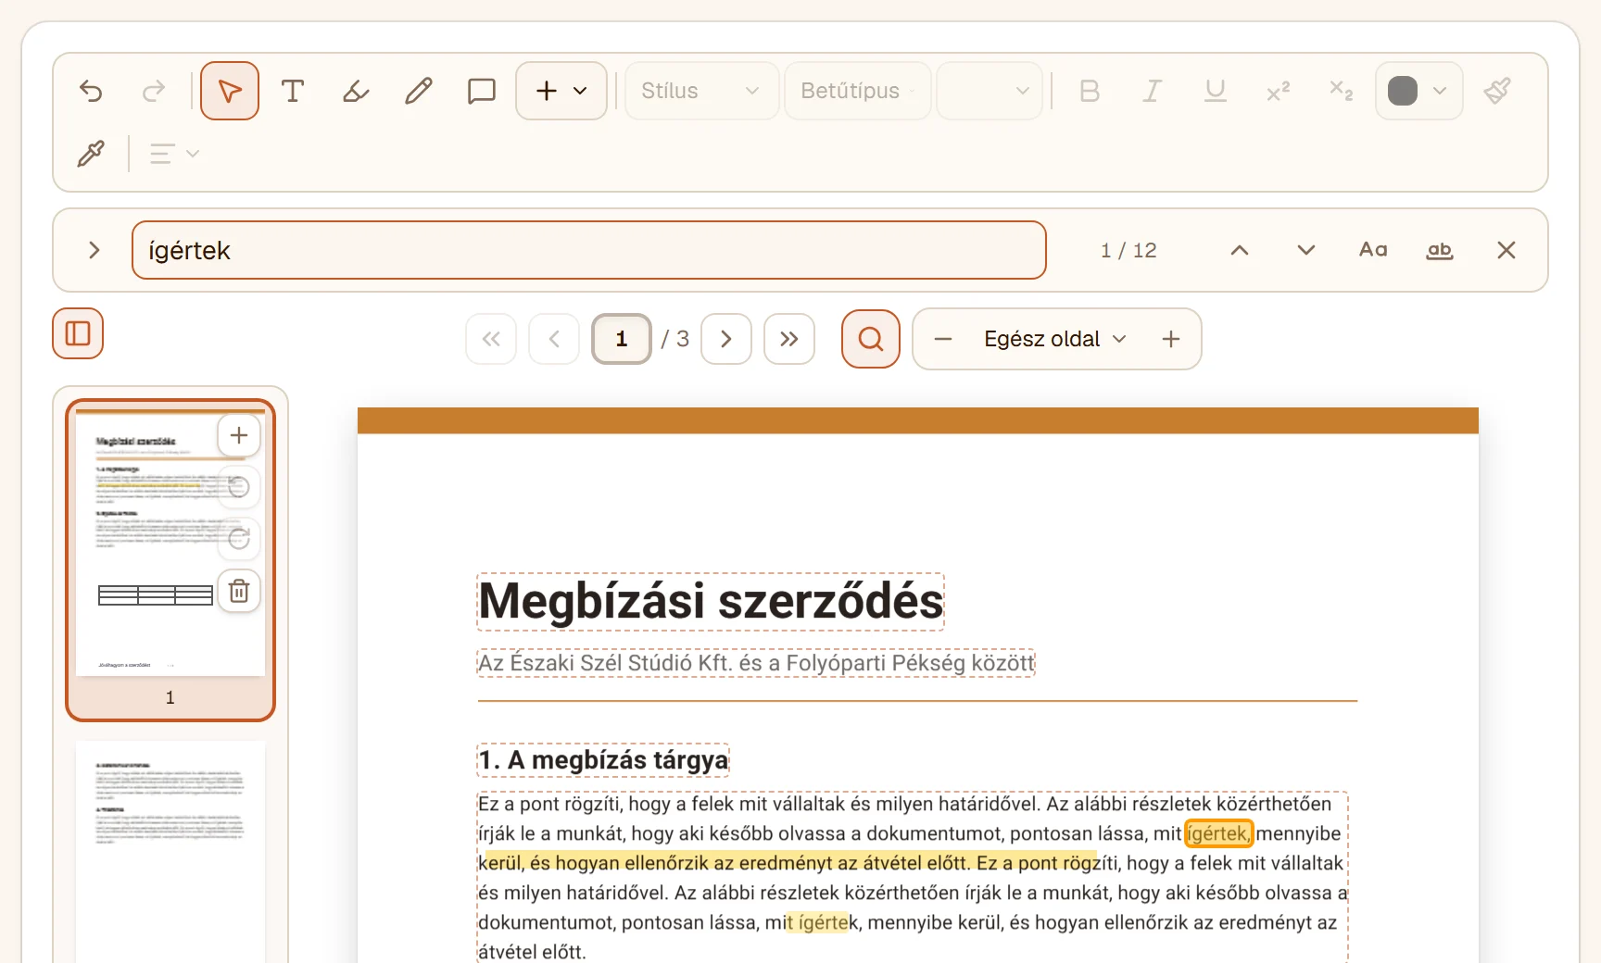Toggle whole word matching
The height and width of the screenshot is (963, 1601).
1440,250
